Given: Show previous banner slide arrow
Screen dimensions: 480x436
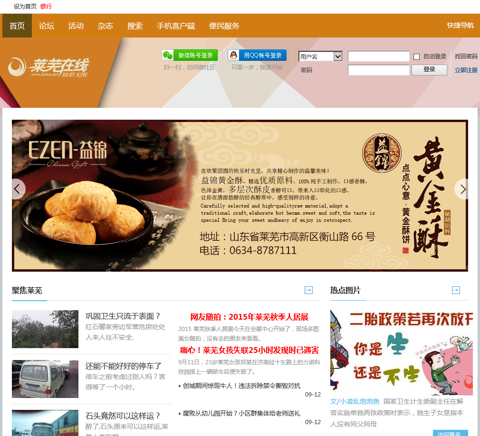Looking at the screenshot, I should (18, 189).
